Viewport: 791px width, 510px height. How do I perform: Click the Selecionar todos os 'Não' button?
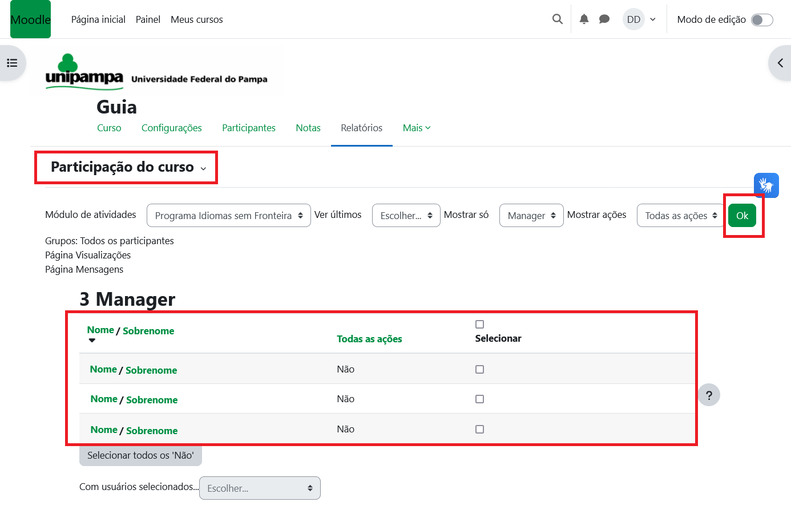pyautogui.click(x=140, y=455)
